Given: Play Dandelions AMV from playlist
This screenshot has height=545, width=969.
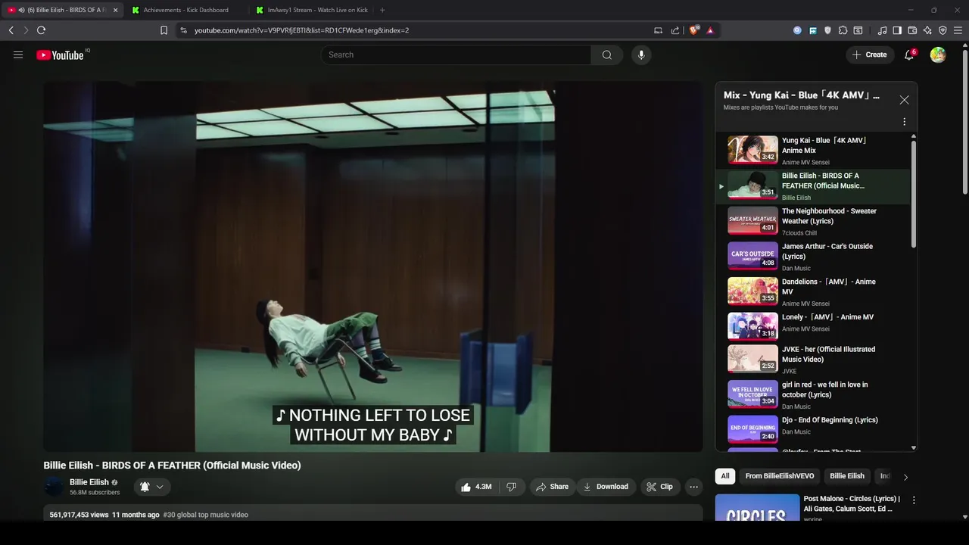Looking at the screenshot, I should (815, 291).
